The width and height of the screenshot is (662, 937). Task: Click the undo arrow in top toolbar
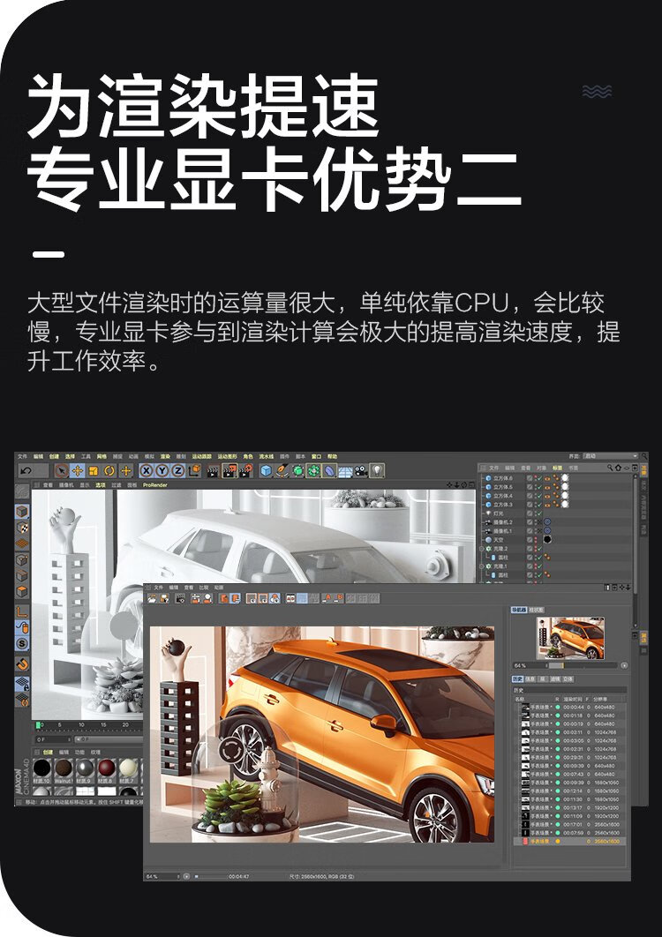[x=26, y=471]
